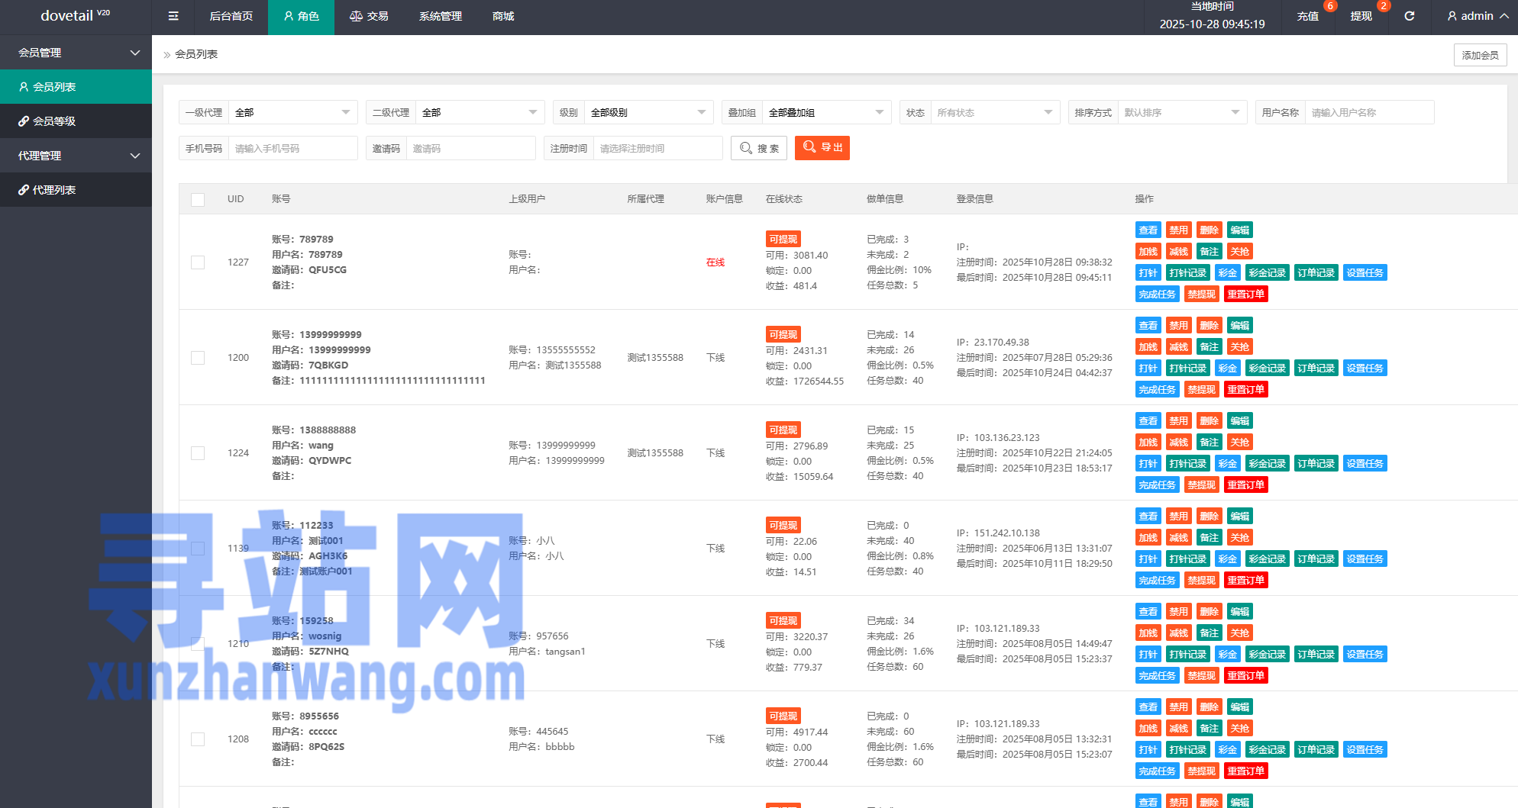Tick the select-all checkbox in table header
1518x808 pixels.
pos(198,200)
